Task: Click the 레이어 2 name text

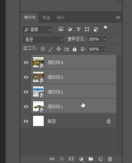Action: point(55,92)
